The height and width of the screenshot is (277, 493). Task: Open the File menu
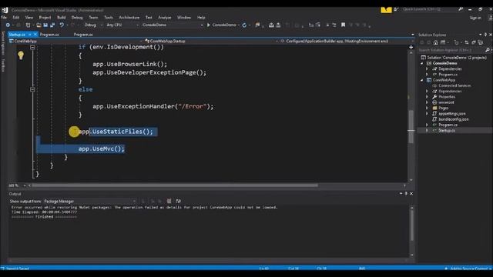[x=4, y=18]
